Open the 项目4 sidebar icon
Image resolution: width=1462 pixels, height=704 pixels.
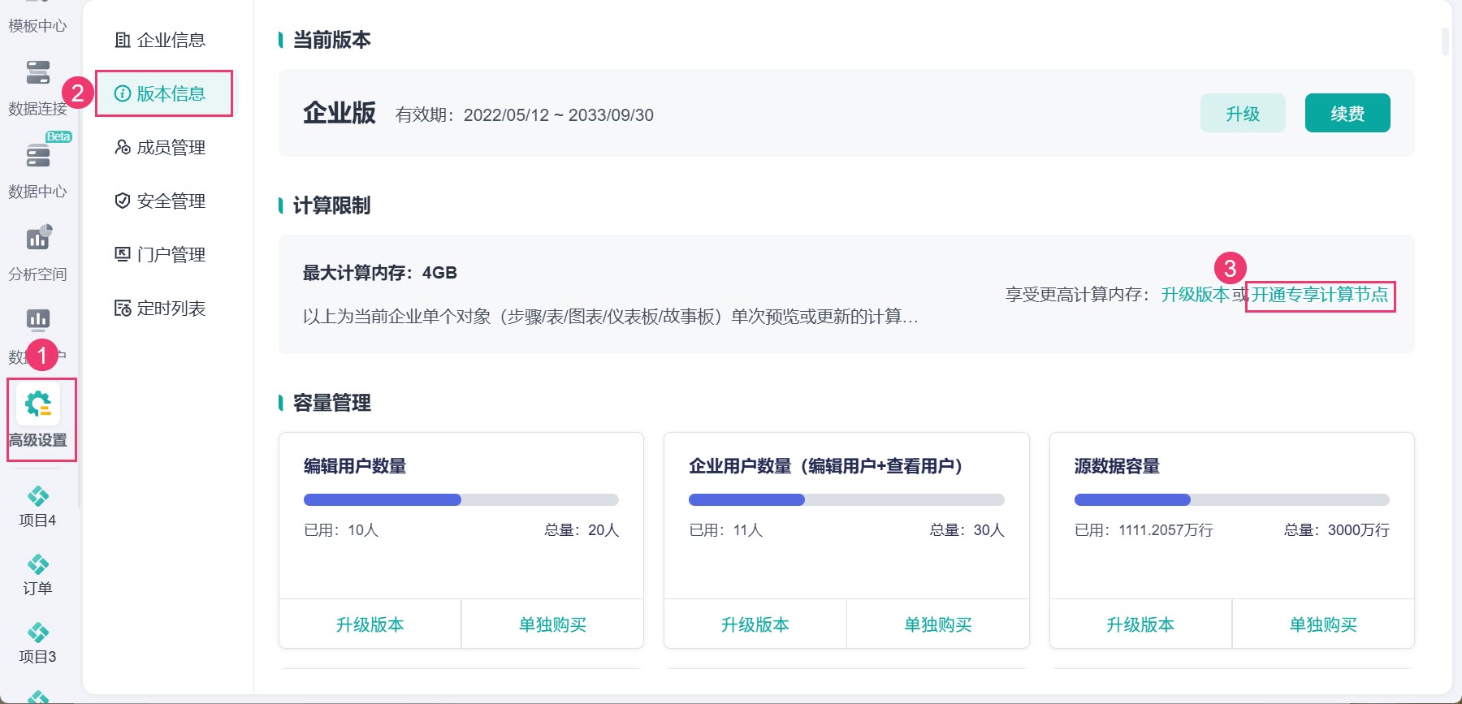(x=37, y=496)
